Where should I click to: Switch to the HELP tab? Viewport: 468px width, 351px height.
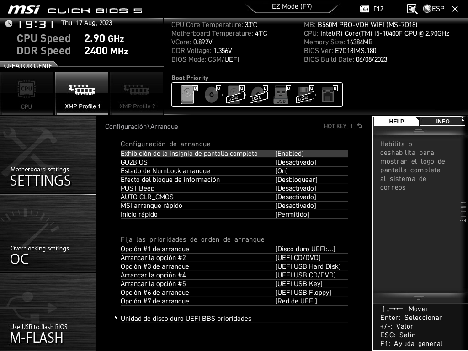pos(396,121)
